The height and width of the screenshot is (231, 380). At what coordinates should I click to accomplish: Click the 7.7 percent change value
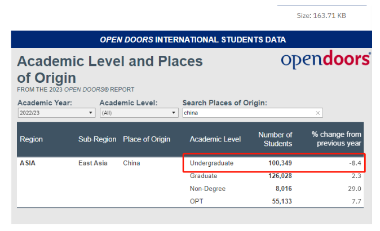(356, 201)
